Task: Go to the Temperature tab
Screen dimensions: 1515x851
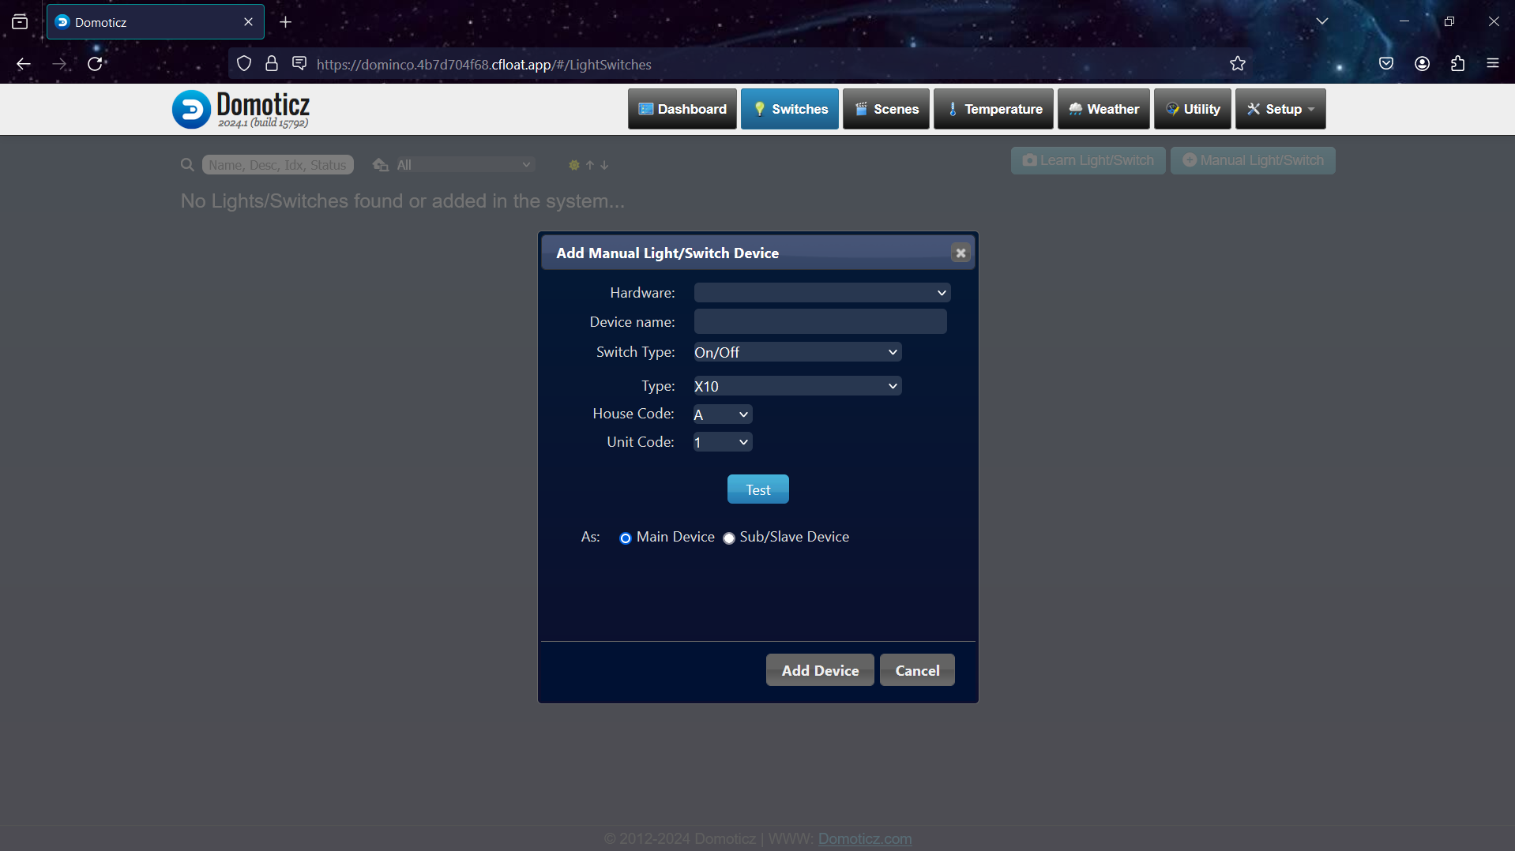Action: click(994, 109)
